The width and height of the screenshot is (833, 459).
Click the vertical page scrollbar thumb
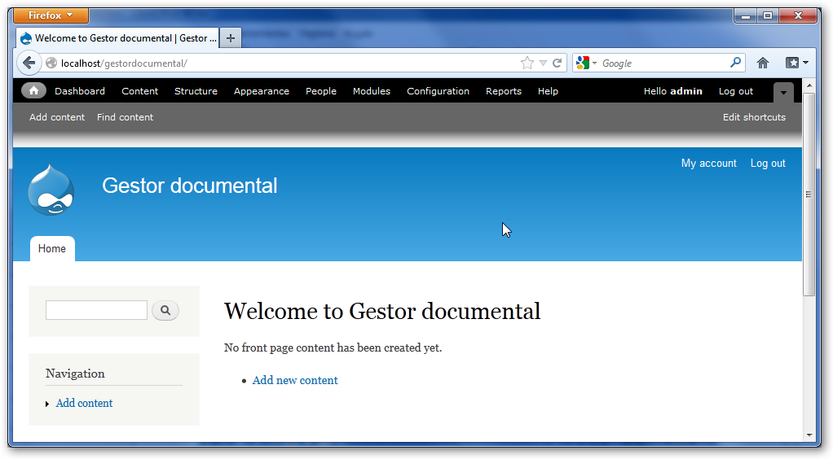[809, 194]
